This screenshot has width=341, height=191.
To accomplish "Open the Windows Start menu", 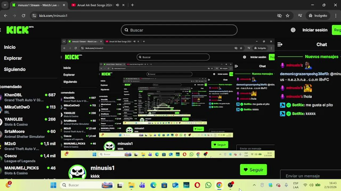I will [x=53, y=185].
